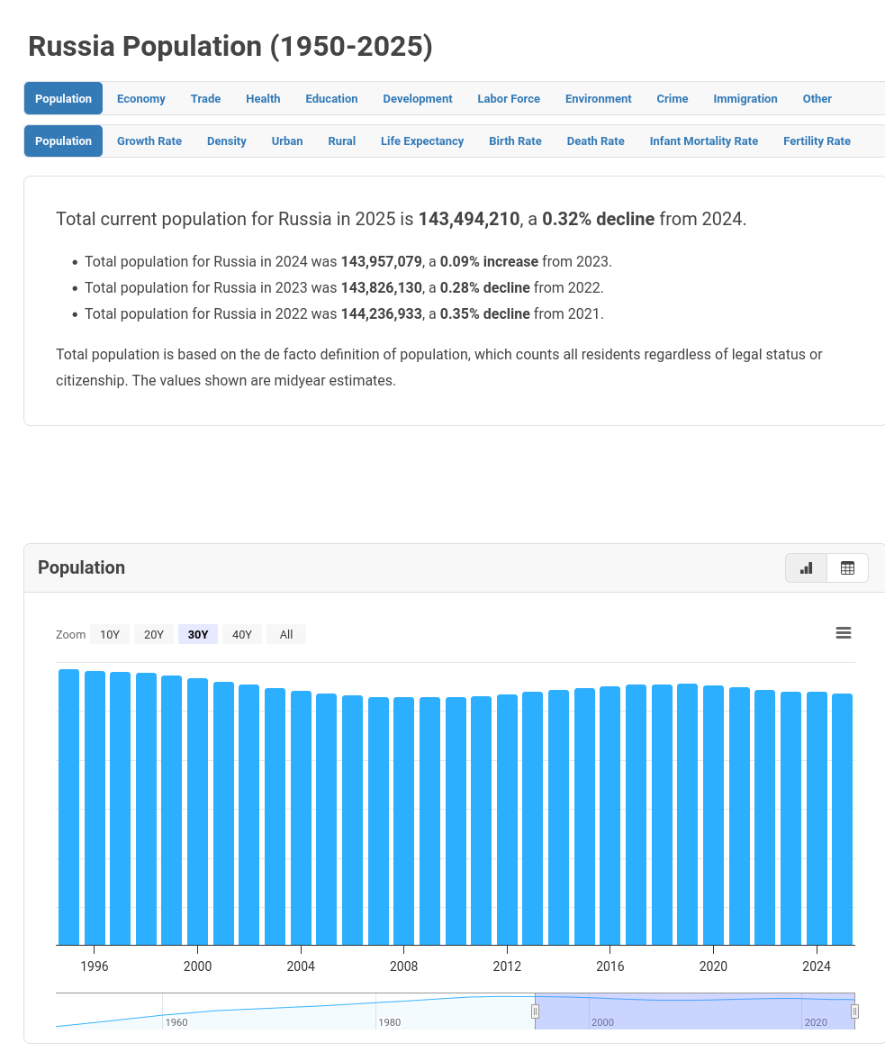The image size is (885, 1061).
Task: Open the Immigration tab
Action: coord(745,99)
